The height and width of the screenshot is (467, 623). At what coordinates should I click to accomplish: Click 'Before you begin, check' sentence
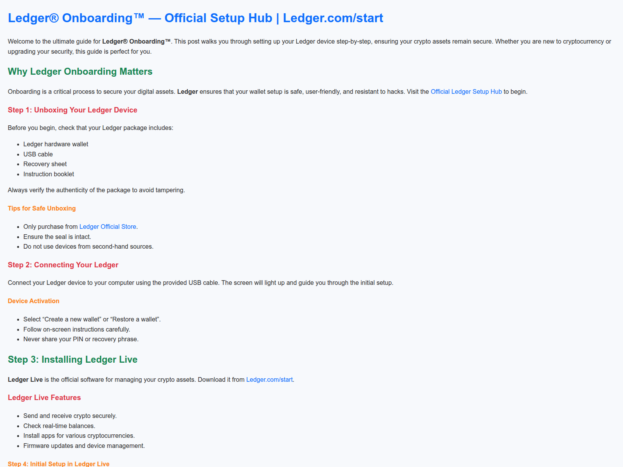(x=90, y=128)
